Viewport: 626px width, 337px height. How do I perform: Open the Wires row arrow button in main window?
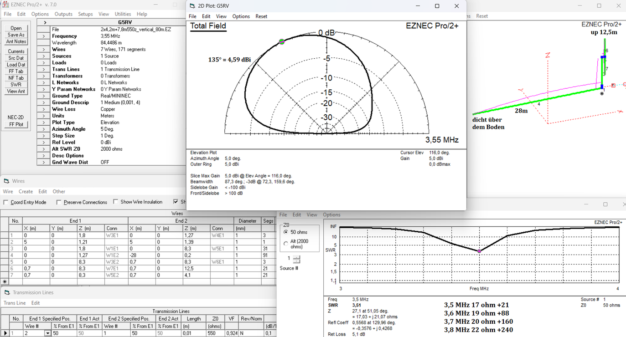44,49
